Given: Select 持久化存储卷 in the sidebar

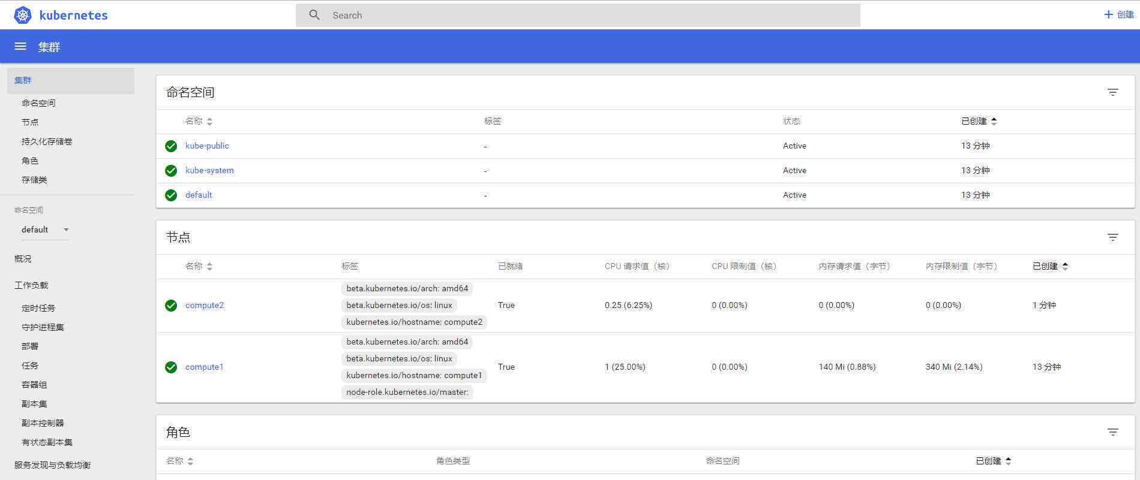Looking at the screenshot, I should 47,141.
